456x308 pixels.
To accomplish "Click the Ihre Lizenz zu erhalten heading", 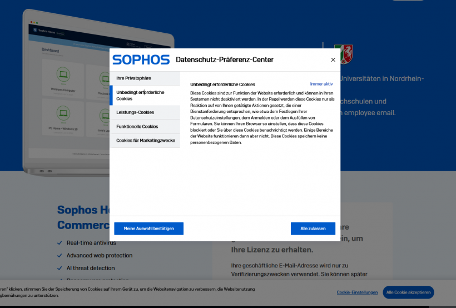I will point(272,250).
